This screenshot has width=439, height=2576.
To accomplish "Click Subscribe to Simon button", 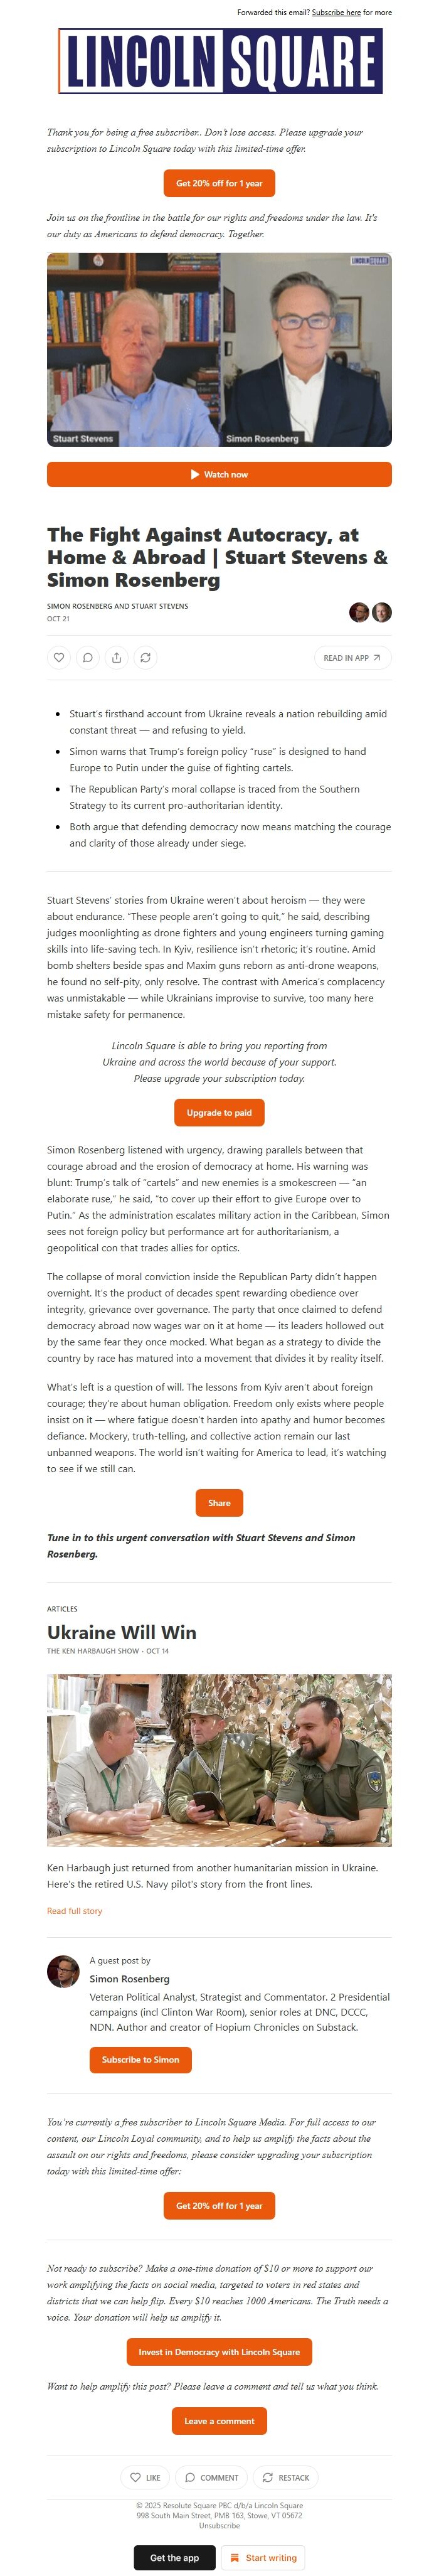I will click(140, 2059).
